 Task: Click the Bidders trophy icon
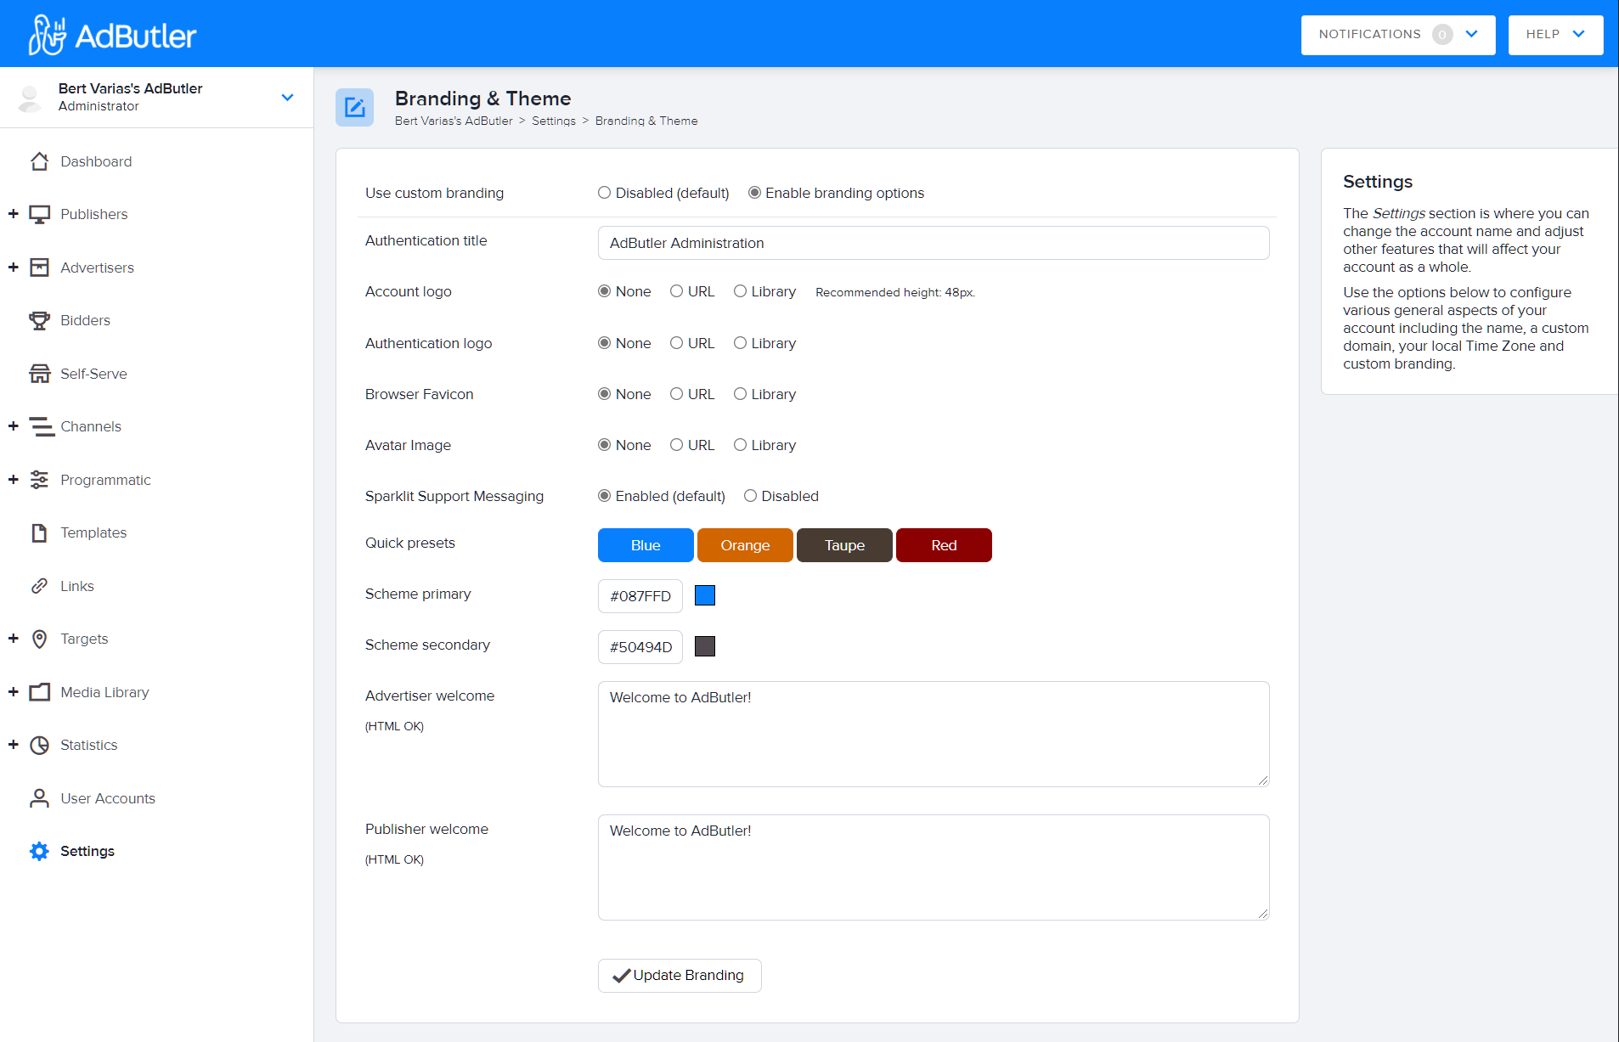pos(39,320)
